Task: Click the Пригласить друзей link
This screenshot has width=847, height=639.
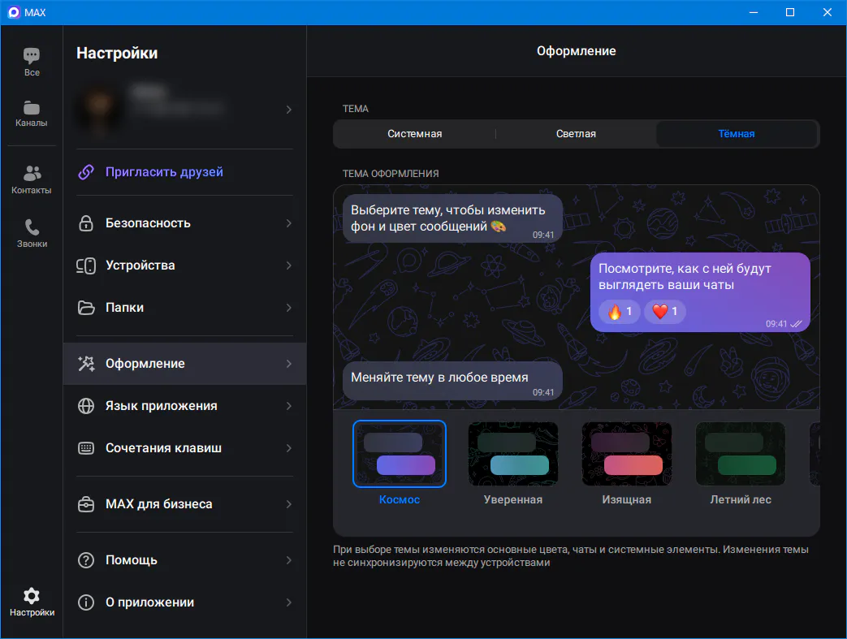Action: [164, 172]
